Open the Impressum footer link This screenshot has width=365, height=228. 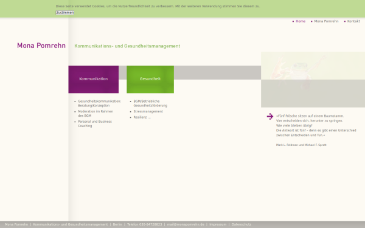[218, 224]
